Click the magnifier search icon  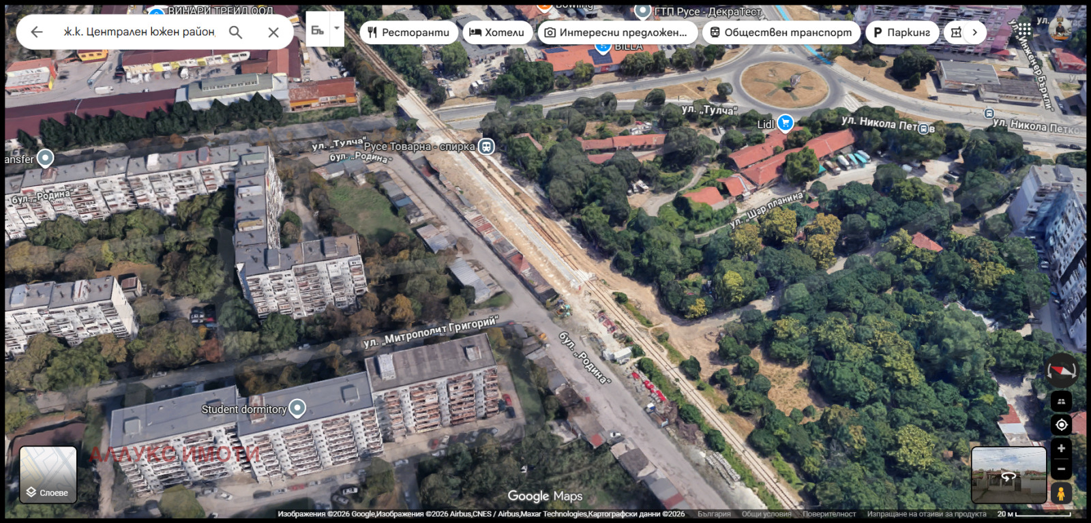tap(235, 32)
